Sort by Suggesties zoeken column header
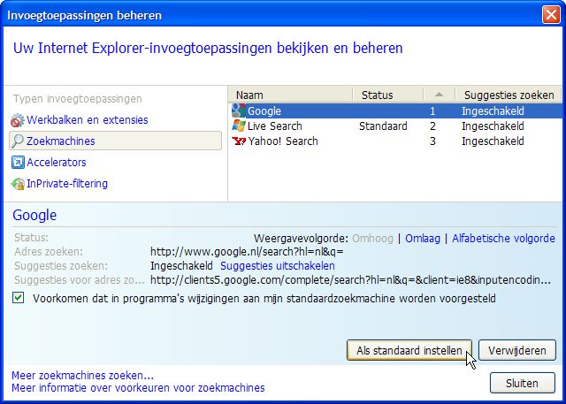Screen dimensions: 566x404 pyautogui.click(x=508, y=95)
